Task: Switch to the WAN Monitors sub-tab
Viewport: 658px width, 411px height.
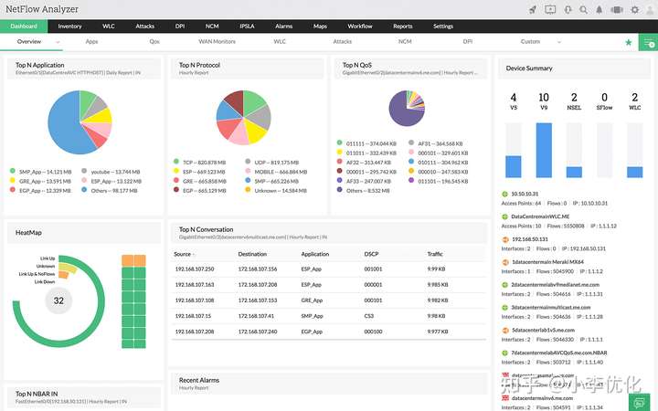Action: 217,41
